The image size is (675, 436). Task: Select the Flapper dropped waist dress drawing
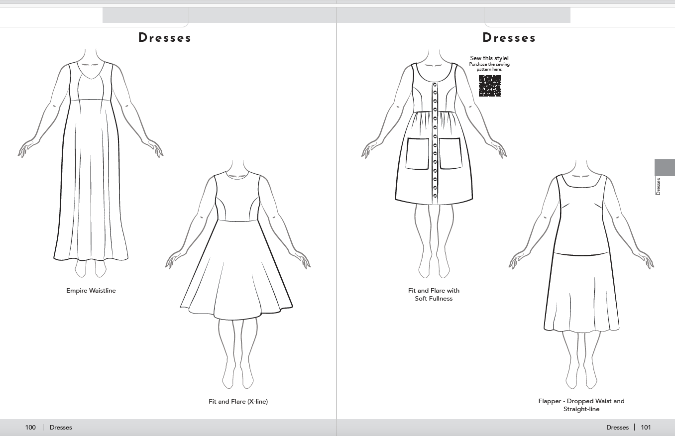pos(581,274)
